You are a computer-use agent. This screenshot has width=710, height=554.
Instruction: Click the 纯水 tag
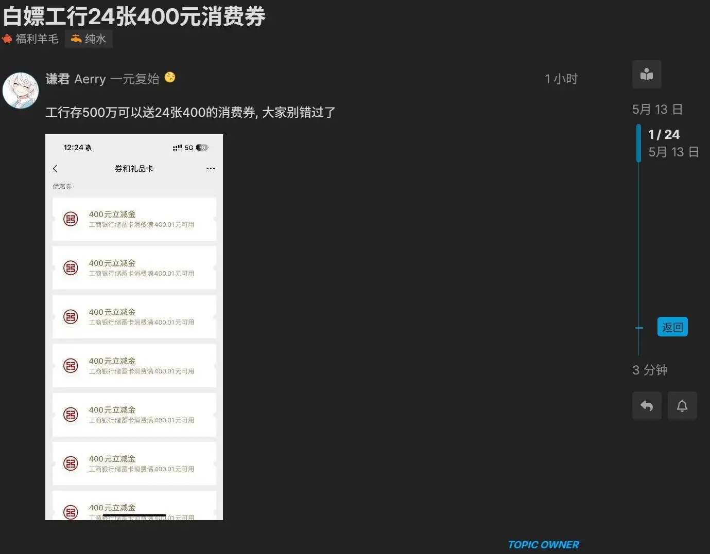click(89, 39)
